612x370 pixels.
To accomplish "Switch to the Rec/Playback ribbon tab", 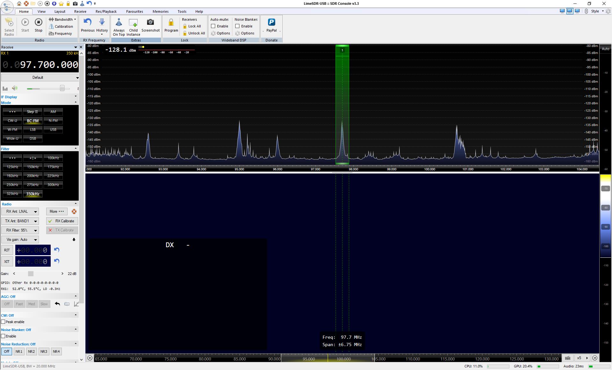I will (106, 11).
